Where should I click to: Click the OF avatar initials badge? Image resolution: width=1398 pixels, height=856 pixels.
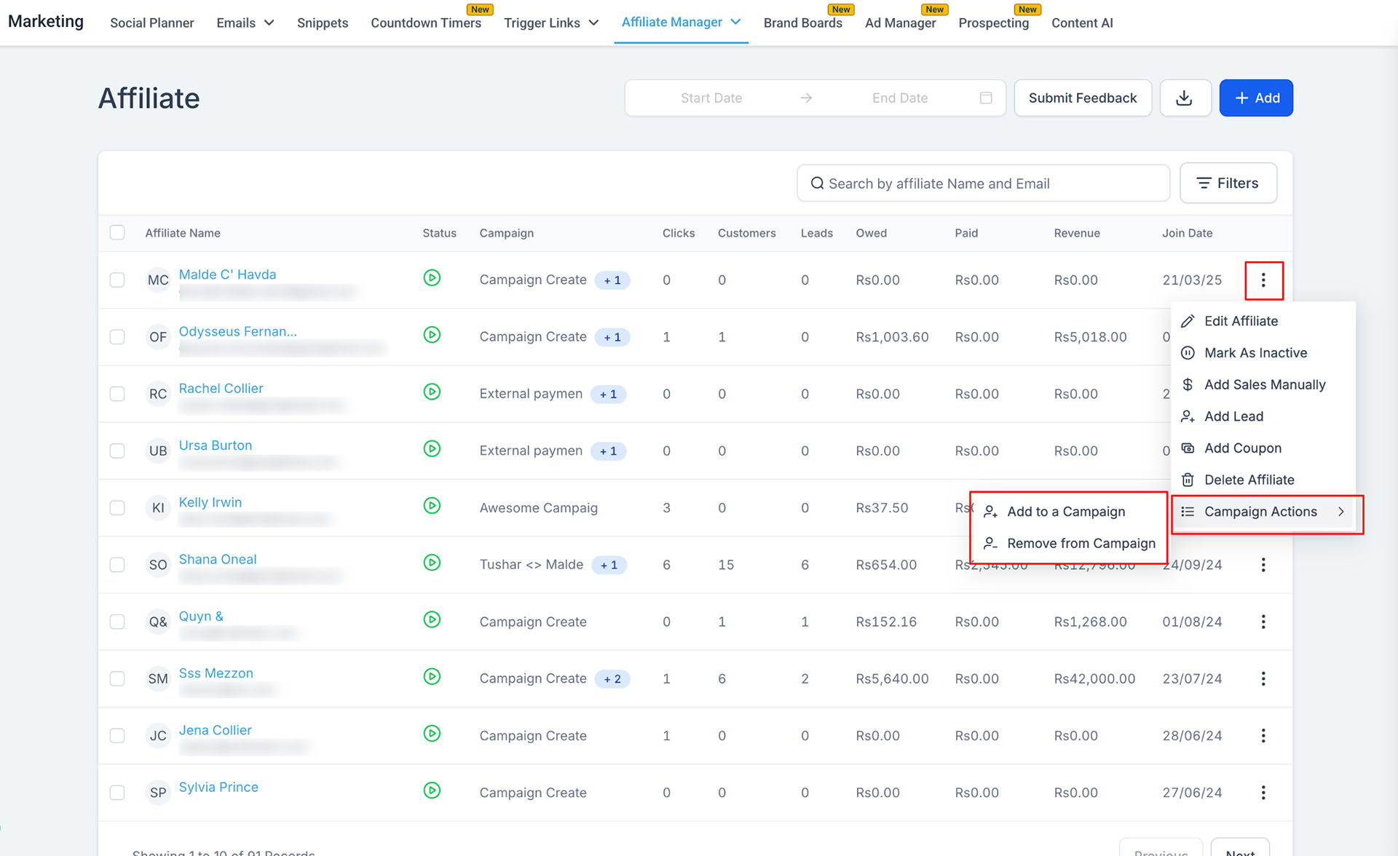click(158, 337)
